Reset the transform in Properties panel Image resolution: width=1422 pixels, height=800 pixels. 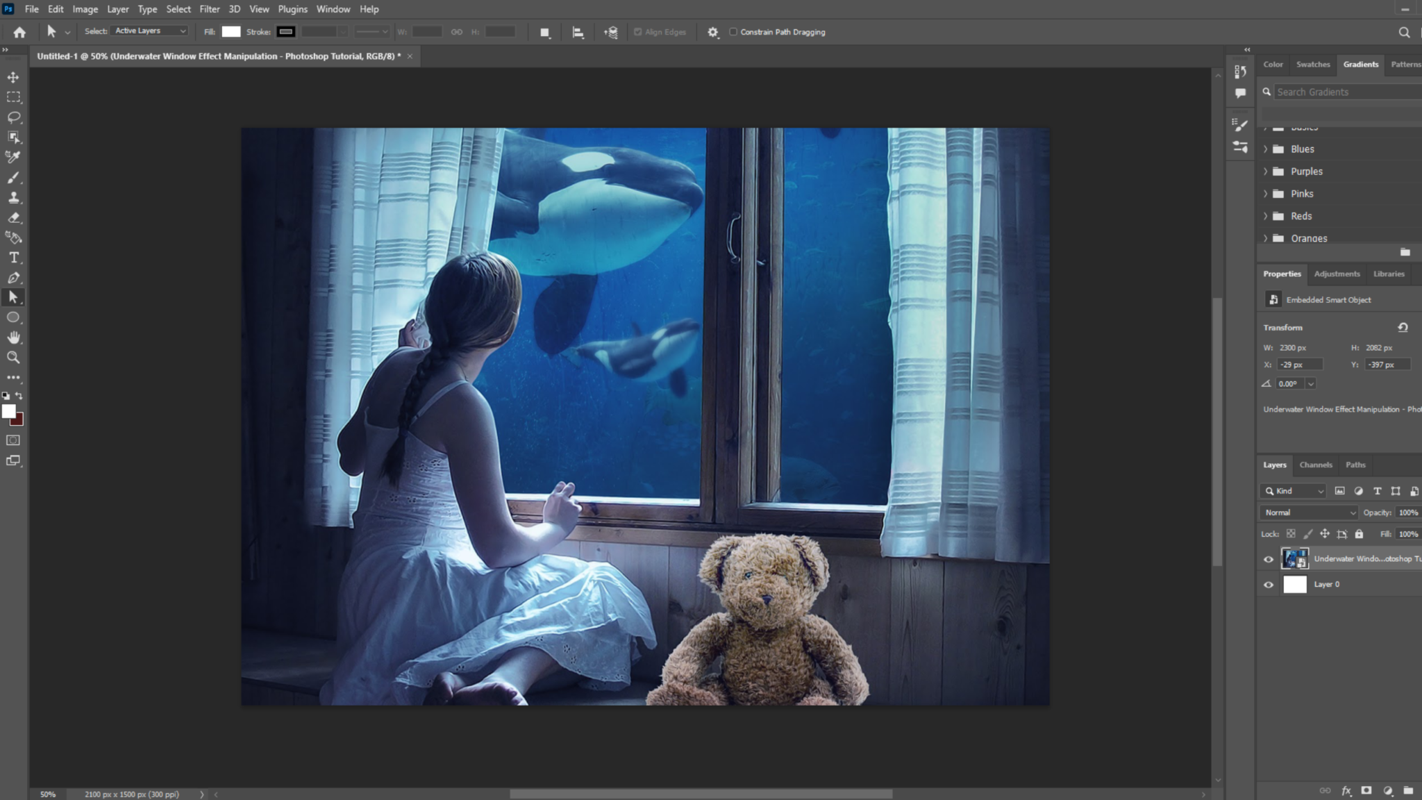pyautogui.click(x=1403, y=327)
